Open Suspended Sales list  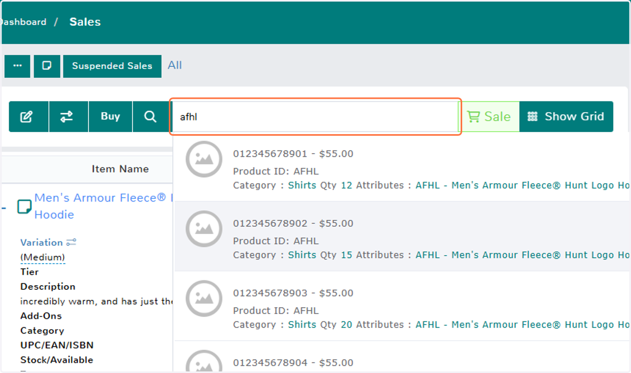point(112,66)
